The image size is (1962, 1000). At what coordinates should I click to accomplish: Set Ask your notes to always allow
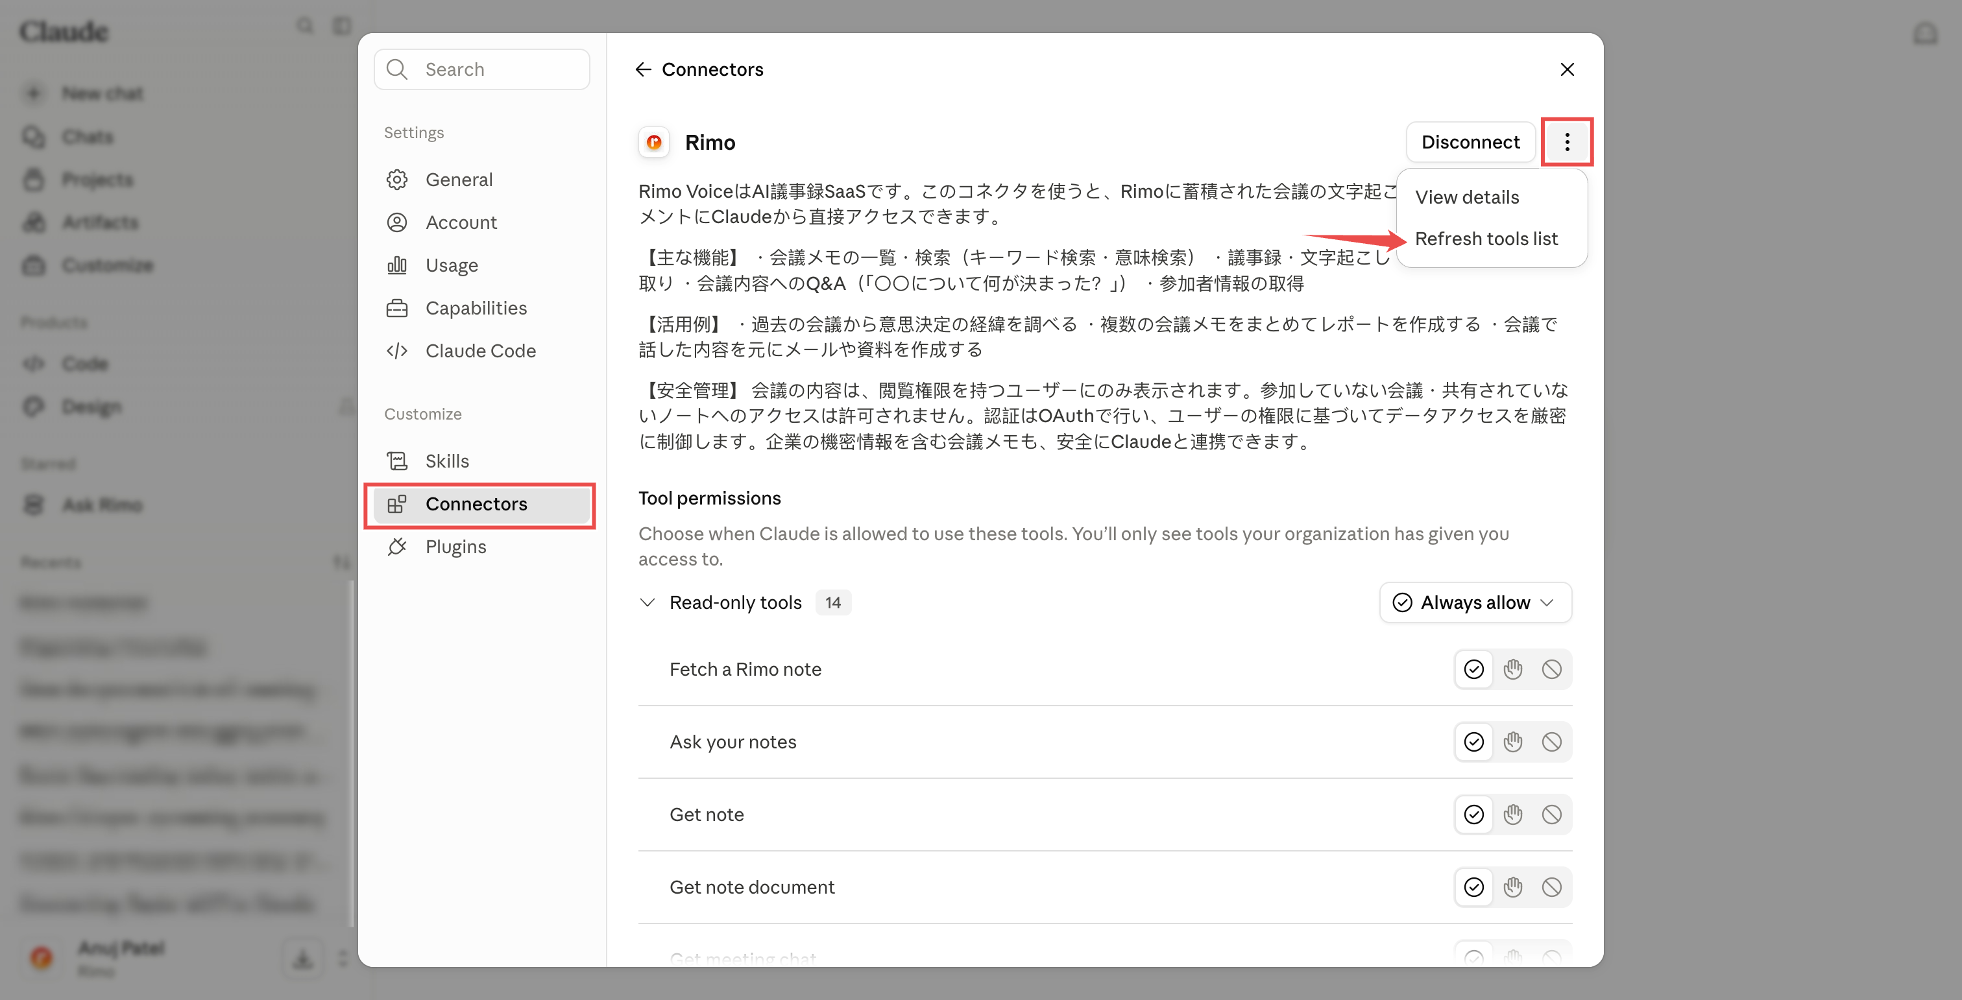click(1474, 742)
